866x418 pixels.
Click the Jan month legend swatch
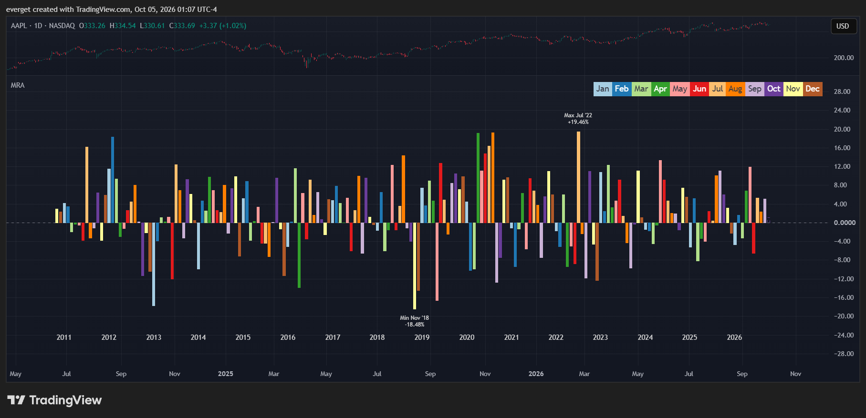click(603, 89)
